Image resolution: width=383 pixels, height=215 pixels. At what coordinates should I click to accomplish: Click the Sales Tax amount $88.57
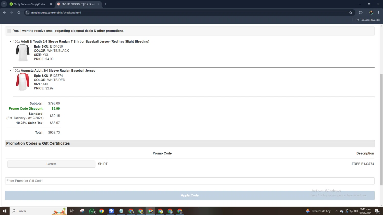[55, 123]
